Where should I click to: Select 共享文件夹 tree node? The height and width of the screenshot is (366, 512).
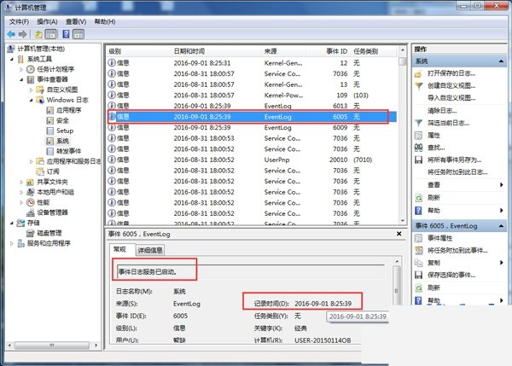click(52, 182)
